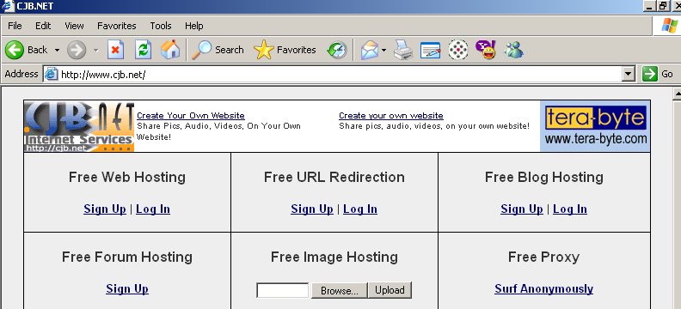The height and width of the screenshot is (309, 681).
Task: Stop loading the page
Action: [x=115, y=50]
